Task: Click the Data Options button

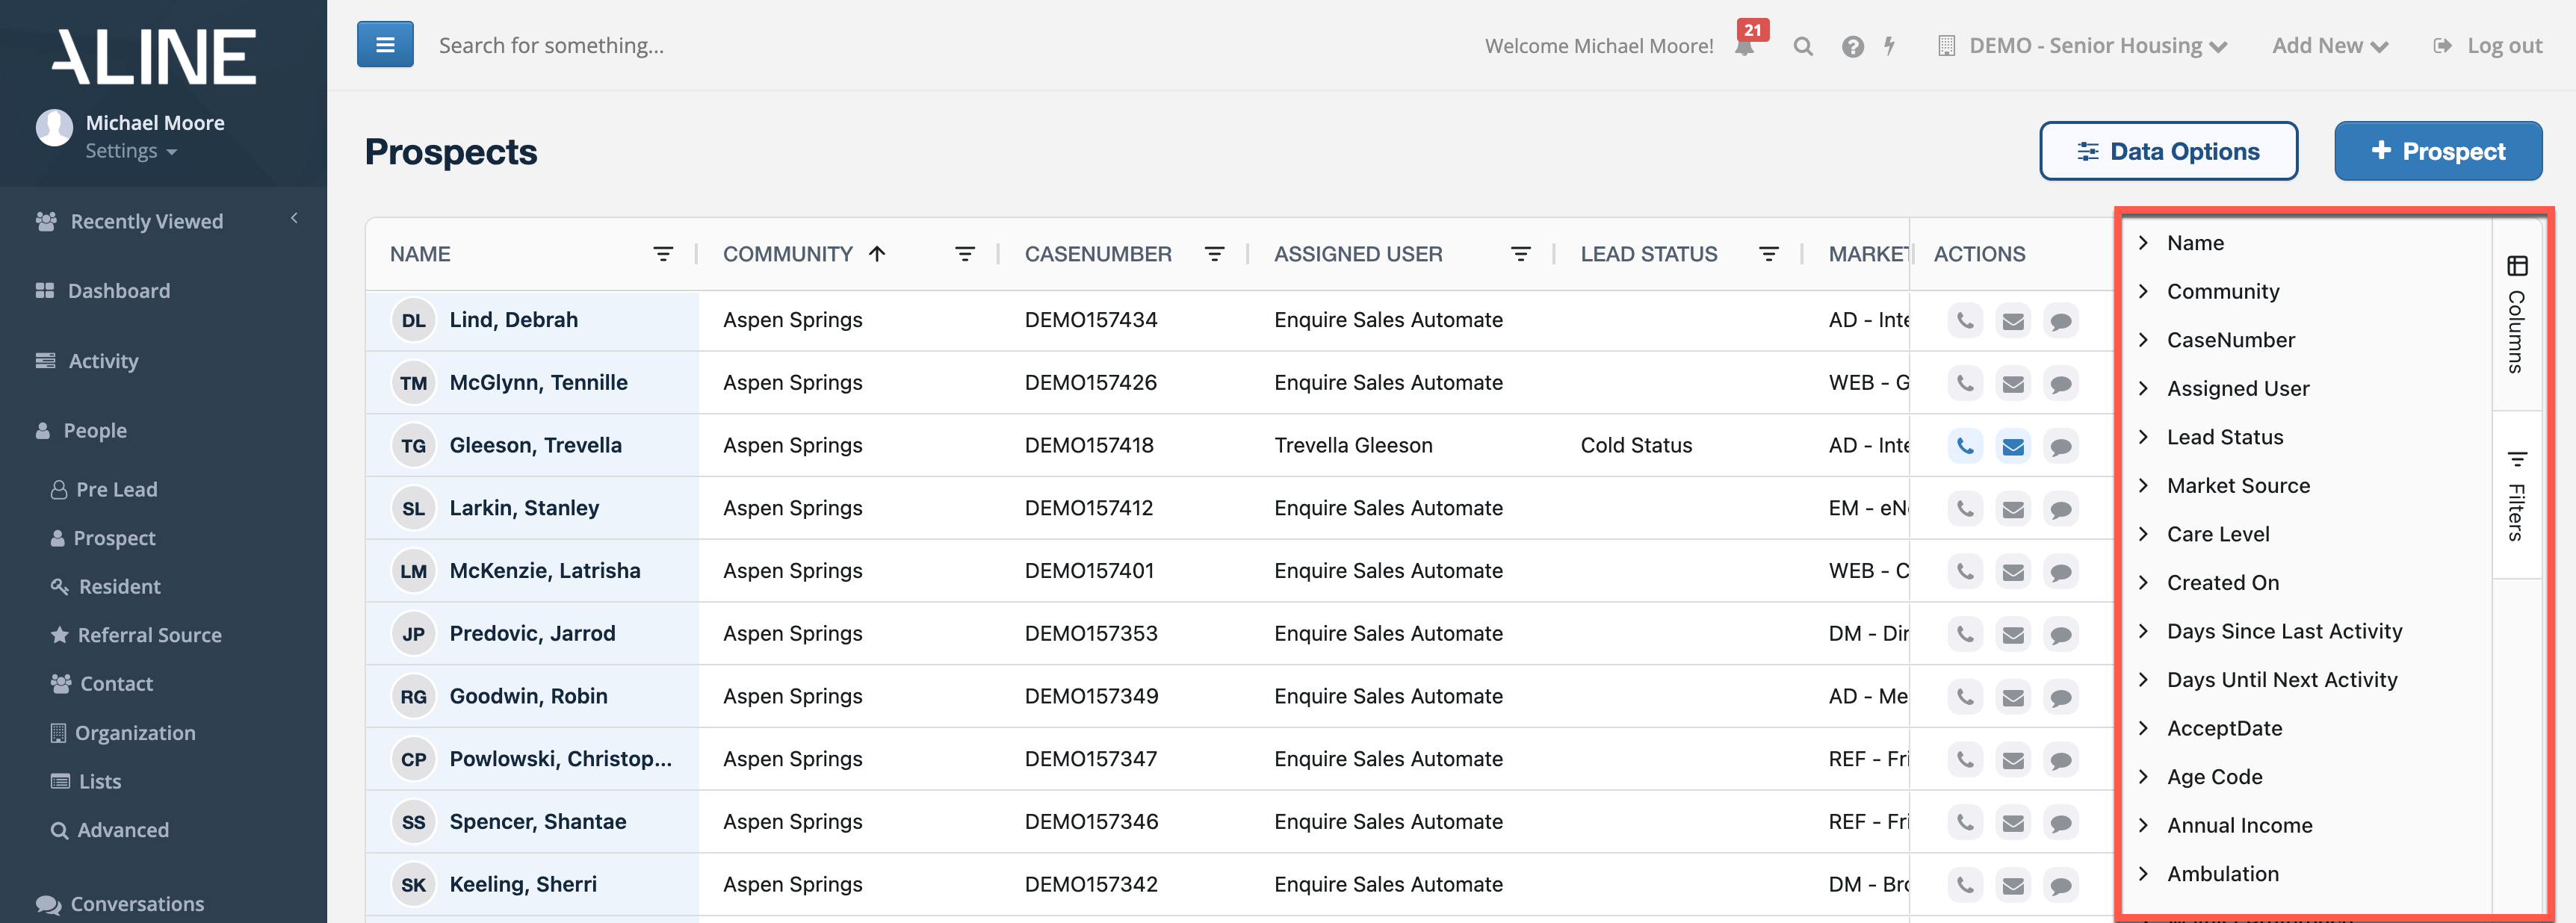Action: click(2168, 151)
